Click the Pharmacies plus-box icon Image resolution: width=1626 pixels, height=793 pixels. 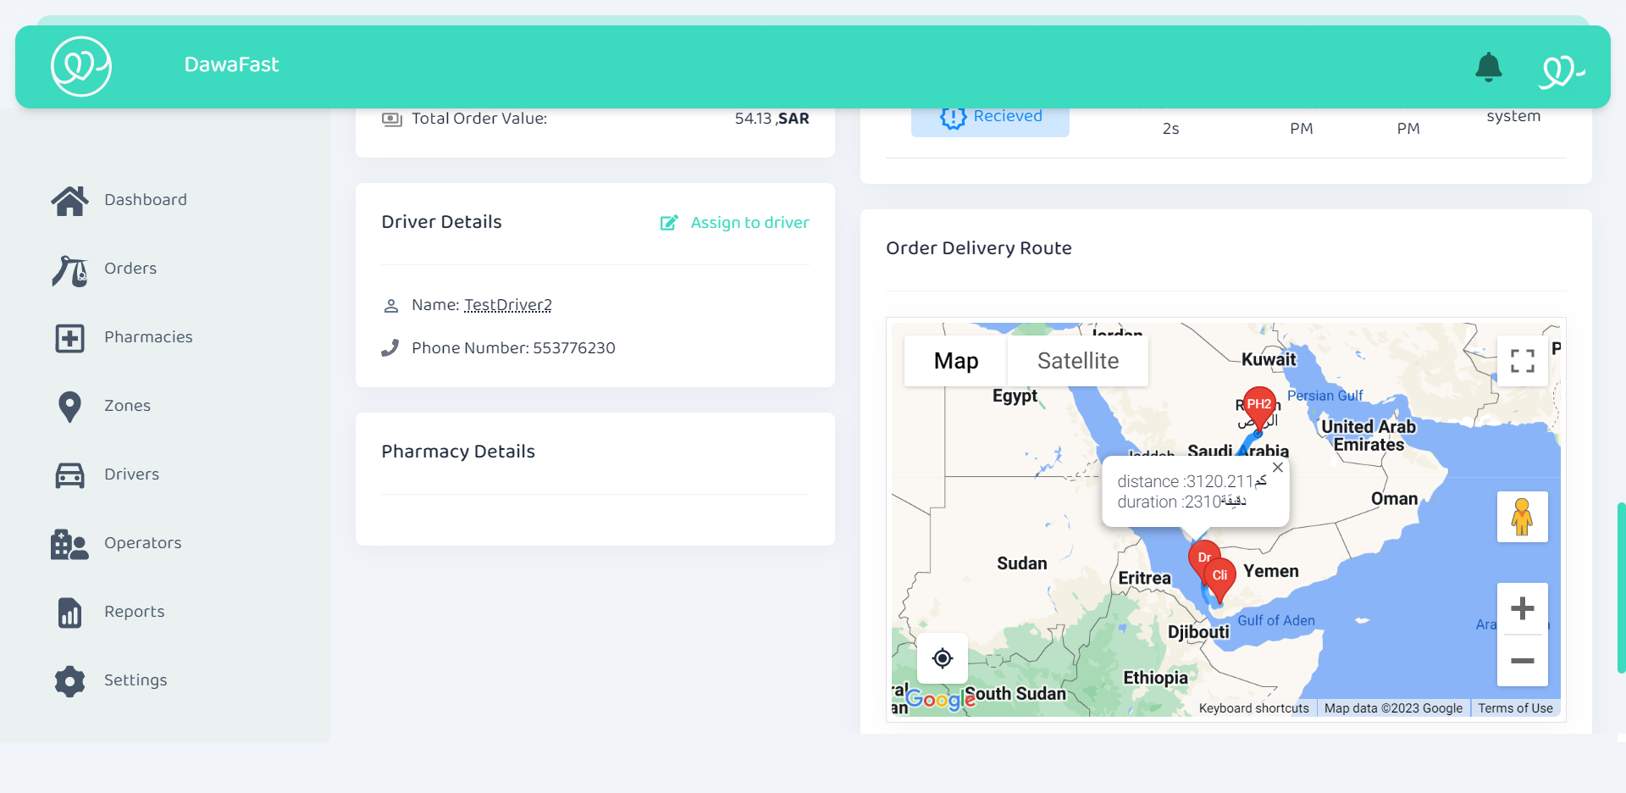click(69, 338)
